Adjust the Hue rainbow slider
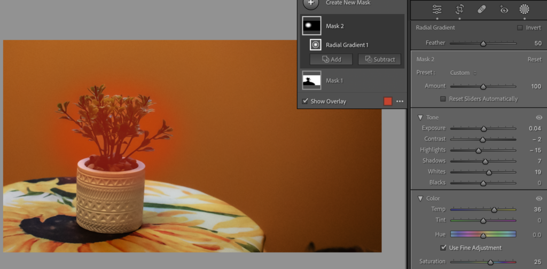The height and width of the screenshot is (269, 547). [x=483, y=234]
